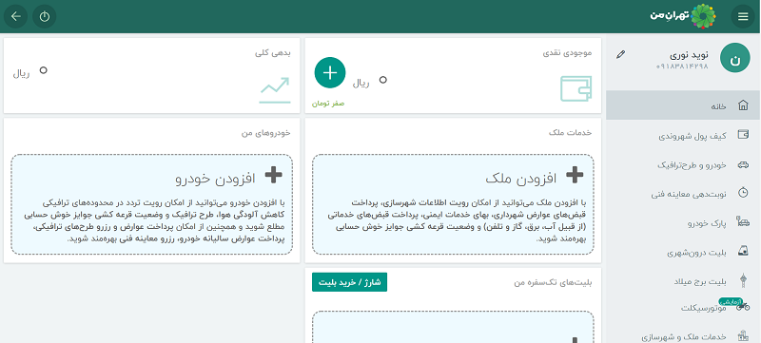The width and height of the screenshot is (761, 343).
Task: Click the Tehran Man logo
Action: coord(683,16)
